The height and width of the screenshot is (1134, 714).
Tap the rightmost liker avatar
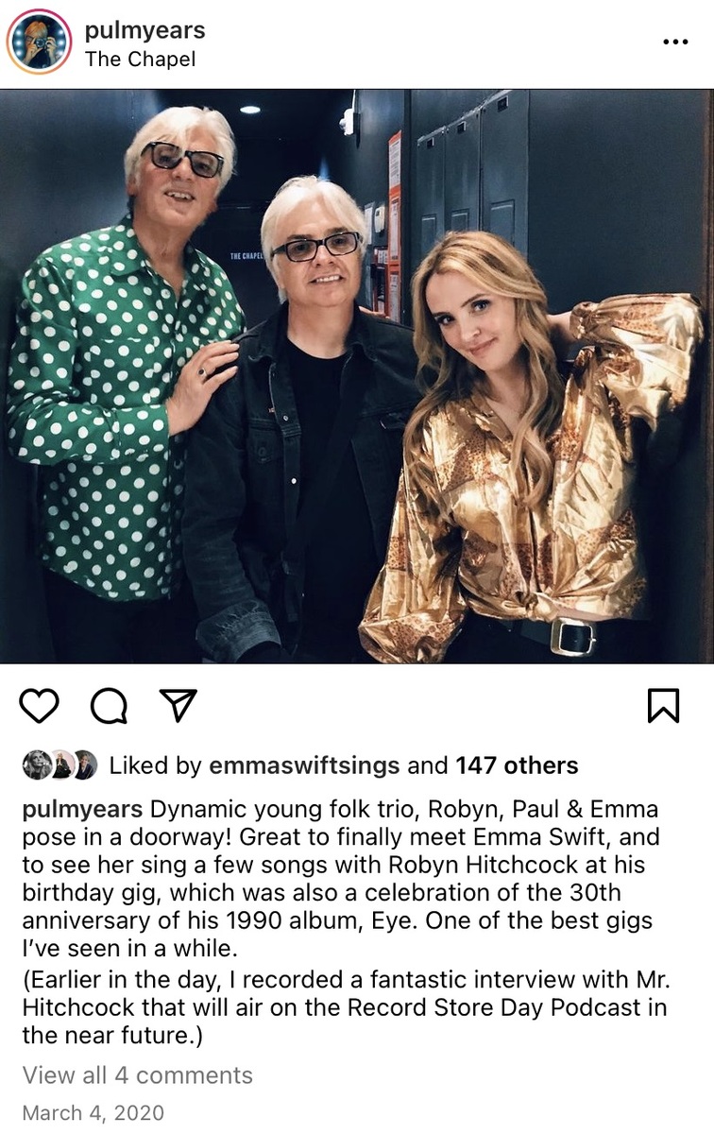coord(84,765)
